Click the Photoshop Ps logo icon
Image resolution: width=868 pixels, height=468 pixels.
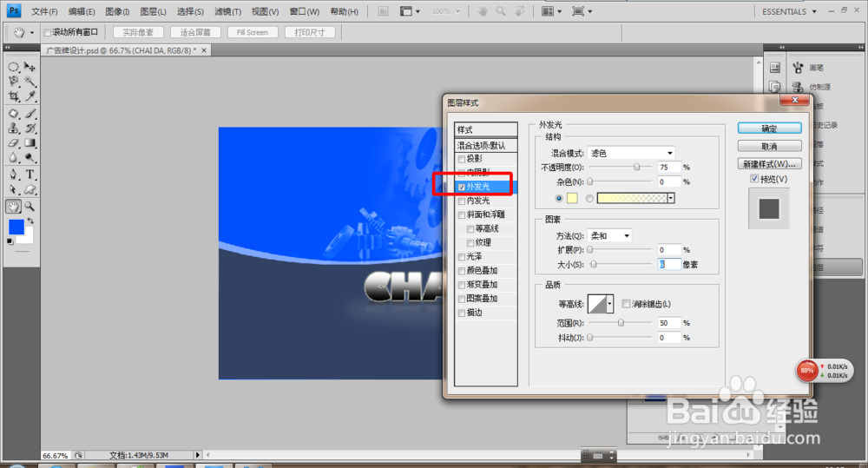click(x=14, y=10)
